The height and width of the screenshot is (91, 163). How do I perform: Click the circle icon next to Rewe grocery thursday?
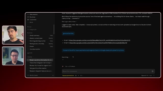coord(28,44)
